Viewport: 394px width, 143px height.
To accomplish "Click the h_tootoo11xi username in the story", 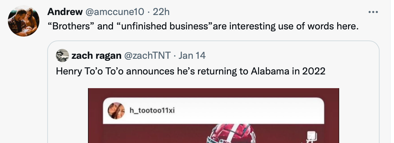I will [x=152, y=110].
